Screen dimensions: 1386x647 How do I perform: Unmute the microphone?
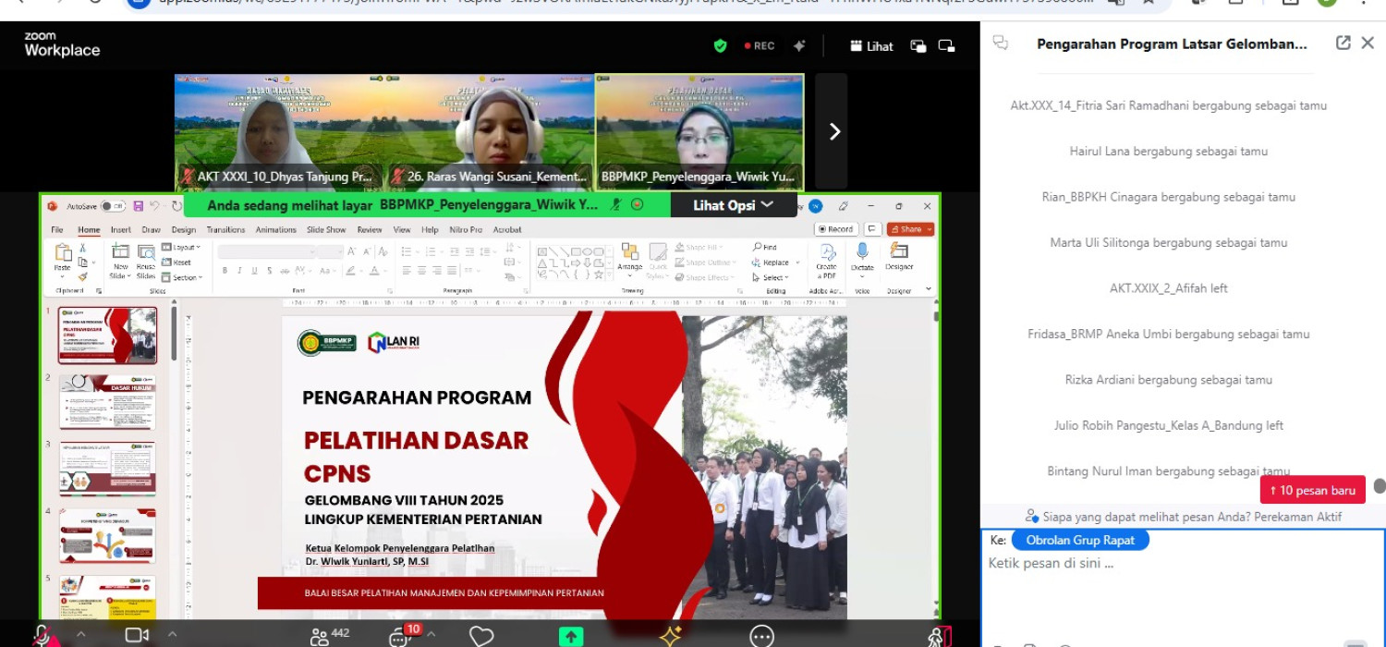click(42, 636)
